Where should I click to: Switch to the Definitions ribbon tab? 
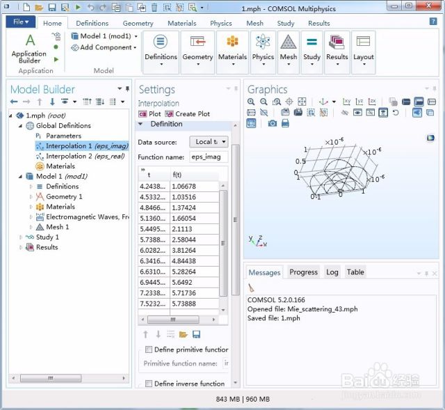click(x=92, y=23)
